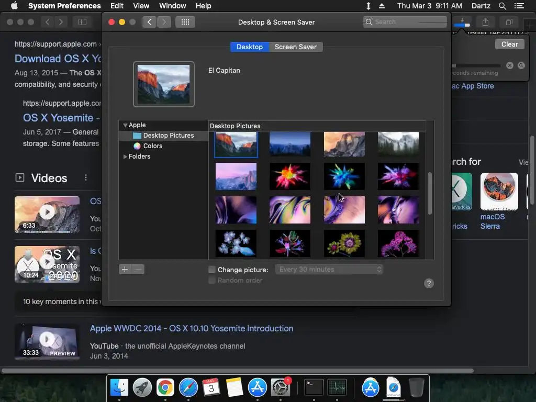Choose the blue twilight mountain wallpaper

(x=290, y=144)
